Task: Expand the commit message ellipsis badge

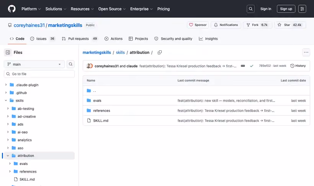Action: click(x=243, y=66)
